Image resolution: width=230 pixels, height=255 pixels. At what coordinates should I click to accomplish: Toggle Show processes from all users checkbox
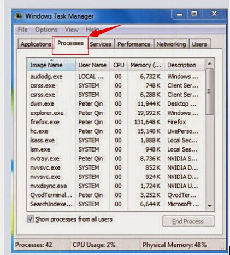[30, 219]
